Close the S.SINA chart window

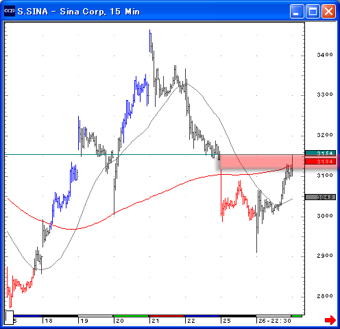pyautogui.click(x=328, y=11)
